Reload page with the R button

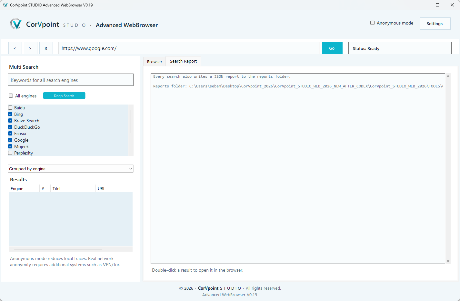(46, 48)
